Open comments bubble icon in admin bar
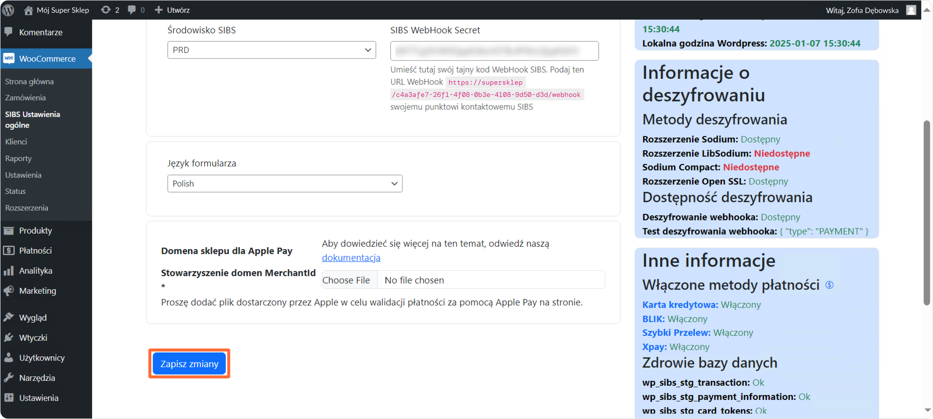 click(132, 10)
